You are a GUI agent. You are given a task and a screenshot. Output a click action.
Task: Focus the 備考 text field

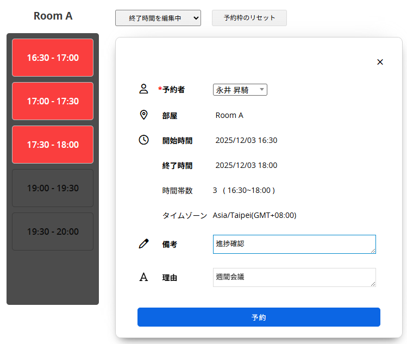294,244
